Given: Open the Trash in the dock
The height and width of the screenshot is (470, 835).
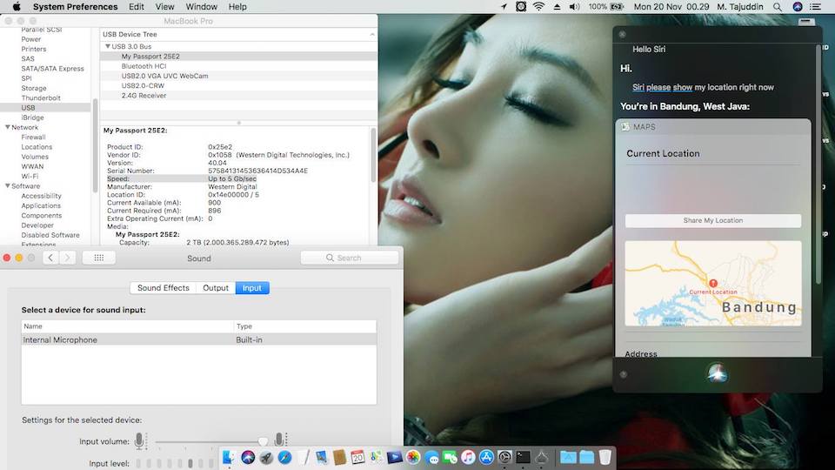Looking at the screenshot, I should pyautogui.click(x=605, y=457).
